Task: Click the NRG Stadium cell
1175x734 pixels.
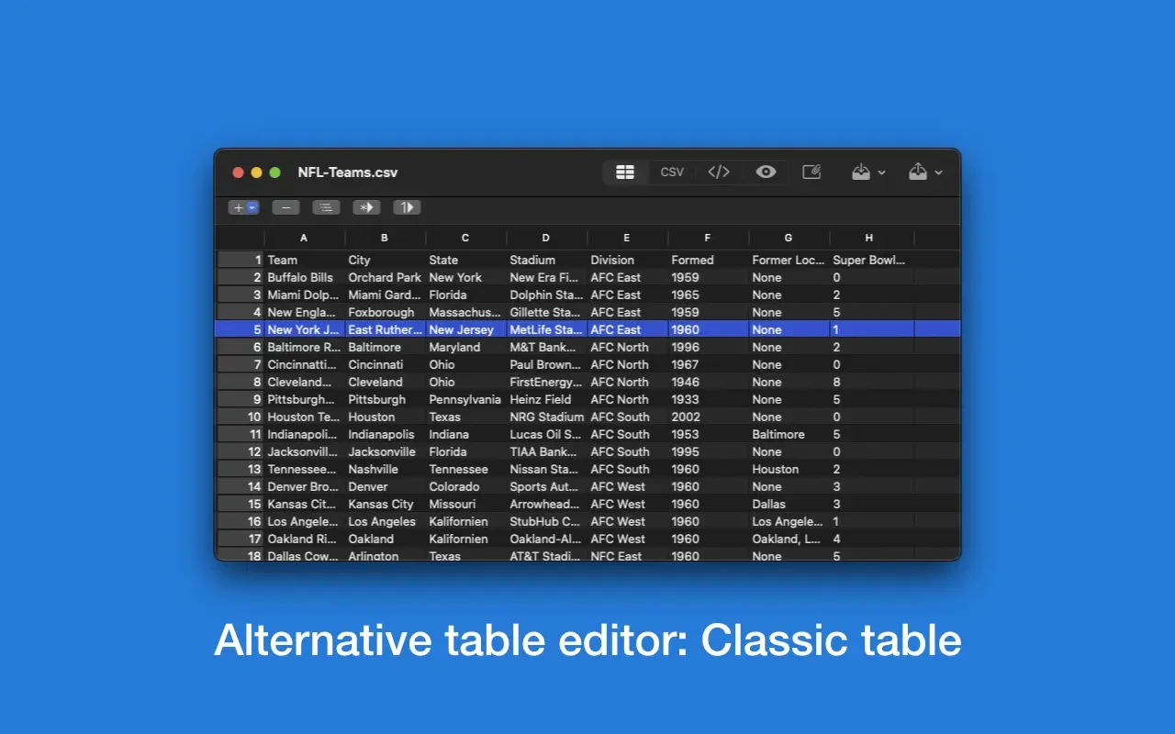Action: [x=546, y=417]
